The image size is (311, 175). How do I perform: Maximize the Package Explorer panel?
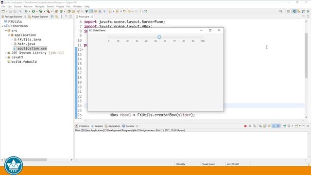click(70, 17)
